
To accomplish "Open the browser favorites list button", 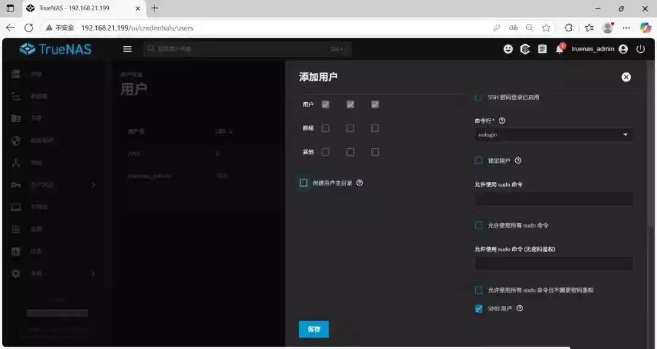I will click(589, 27).
